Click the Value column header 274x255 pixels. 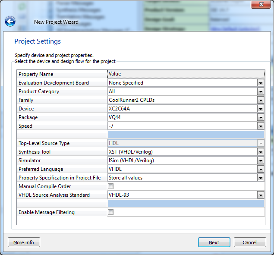(x=186, y=74)
